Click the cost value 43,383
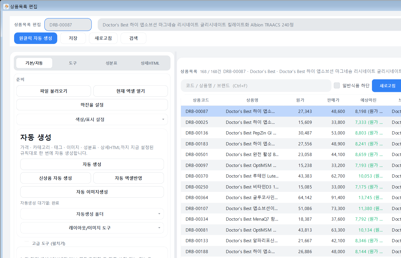 (305, 176)
